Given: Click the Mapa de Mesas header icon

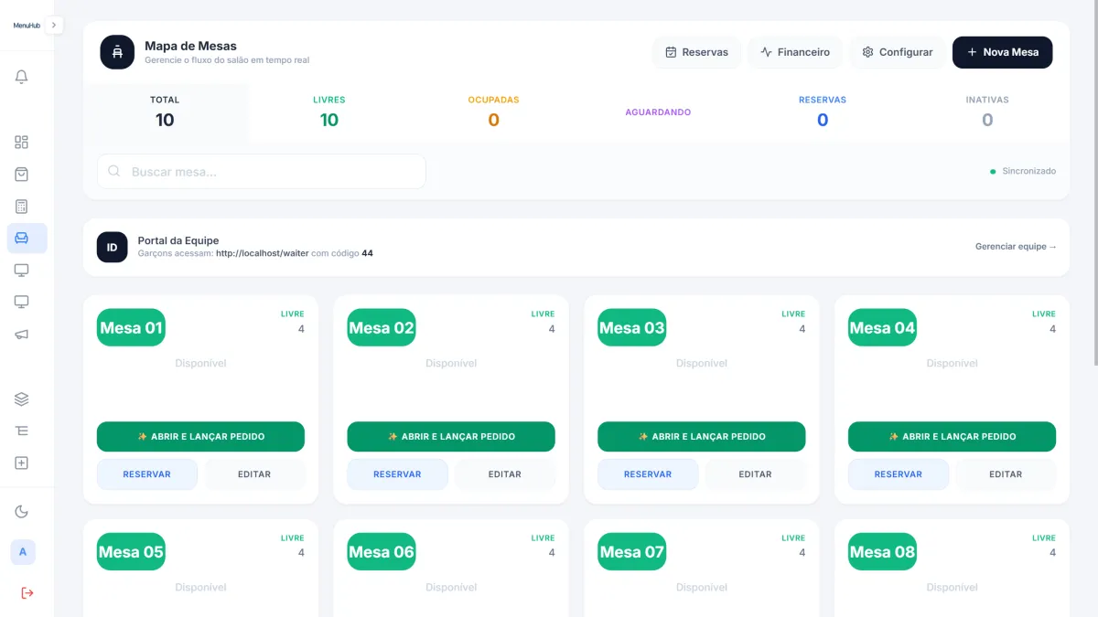Looking at the screenshot, I should 117,52.
